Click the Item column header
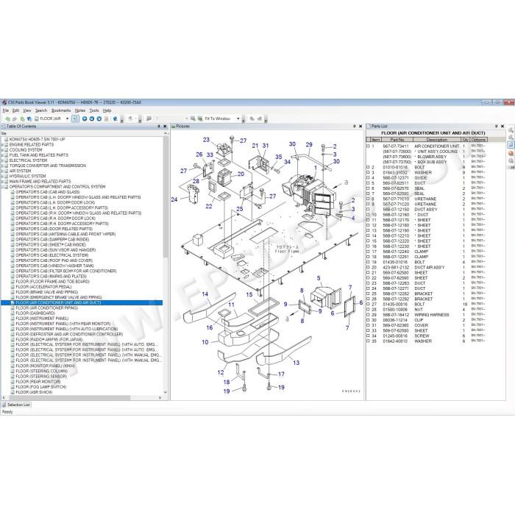The image size is (515, 515). click(376, 140)
